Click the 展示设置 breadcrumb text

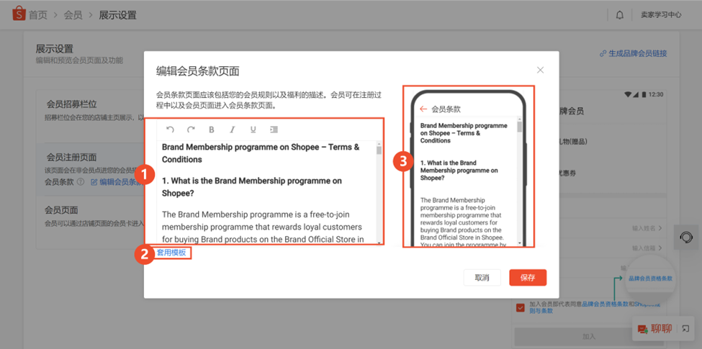(x=117, y=15)
